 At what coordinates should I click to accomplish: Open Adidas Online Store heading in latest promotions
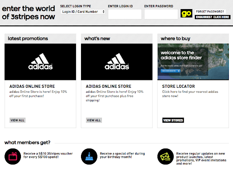pyautogui.click(x=32, y=86)
